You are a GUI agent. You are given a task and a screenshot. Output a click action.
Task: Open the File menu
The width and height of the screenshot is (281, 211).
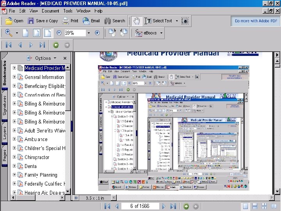click(12, 11)
